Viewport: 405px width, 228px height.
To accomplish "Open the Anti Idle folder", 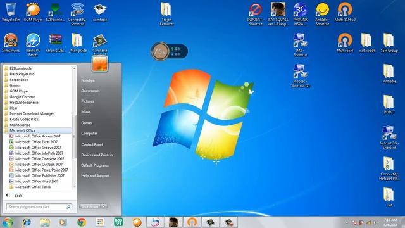I will pyautogui.click(x=389, y=74).
